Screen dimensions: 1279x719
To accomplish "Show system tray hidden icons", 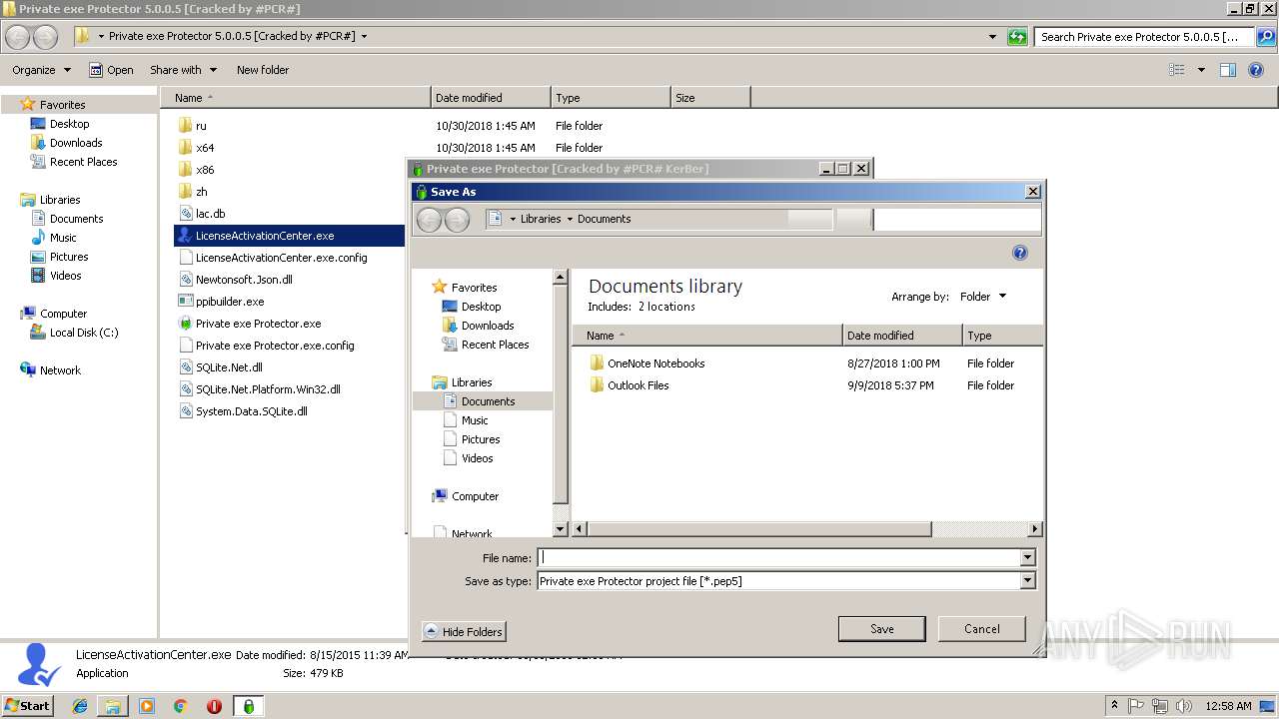I will tap(1115, 706).
